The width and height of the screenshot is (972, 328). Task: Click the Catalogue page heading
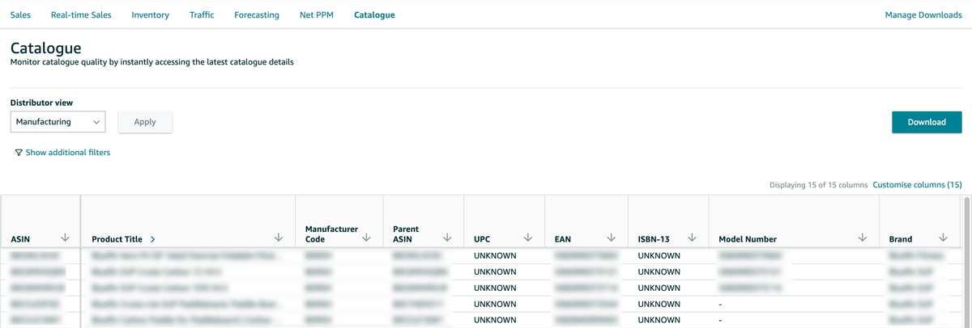[45, 48]
